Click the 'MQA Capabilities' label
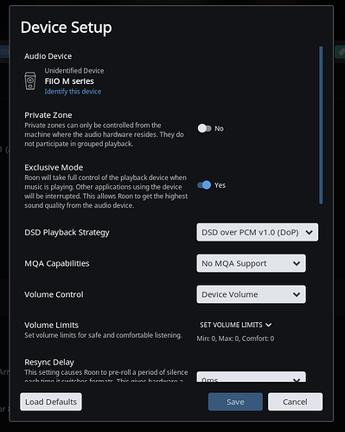The width and height of the screenshot is (345, 432). [x=57, y=263]
